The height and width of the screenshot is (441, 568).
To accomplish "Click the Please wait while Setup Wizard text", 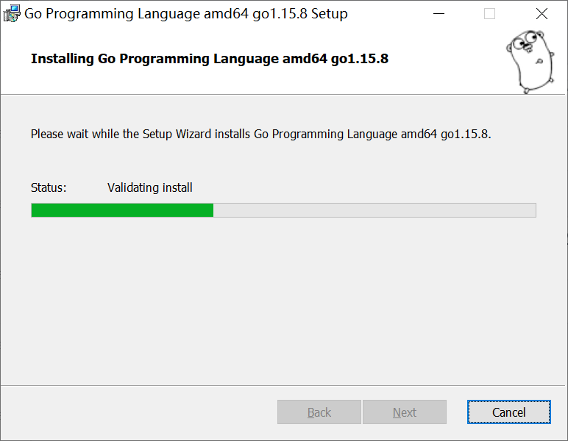I will pyautogui.click(x=260, y=135).
